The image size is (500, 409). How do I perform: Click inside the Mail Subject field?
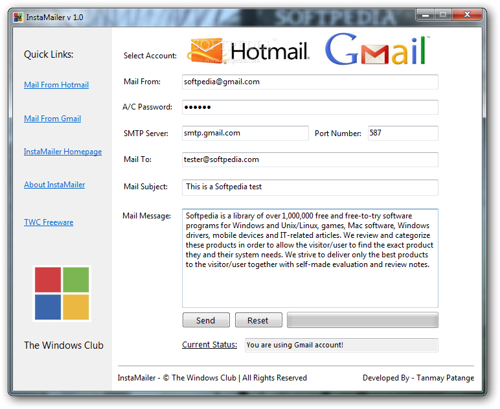[x=310, y=187]
